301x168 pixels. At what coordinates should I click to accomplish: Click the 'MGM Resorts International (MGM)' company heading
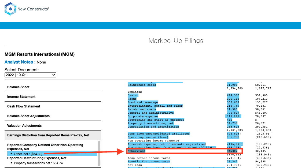(39, 54)
